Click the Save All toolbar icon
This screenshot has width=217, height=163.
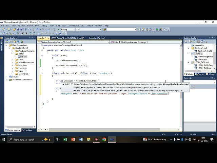tap(21, 30)
